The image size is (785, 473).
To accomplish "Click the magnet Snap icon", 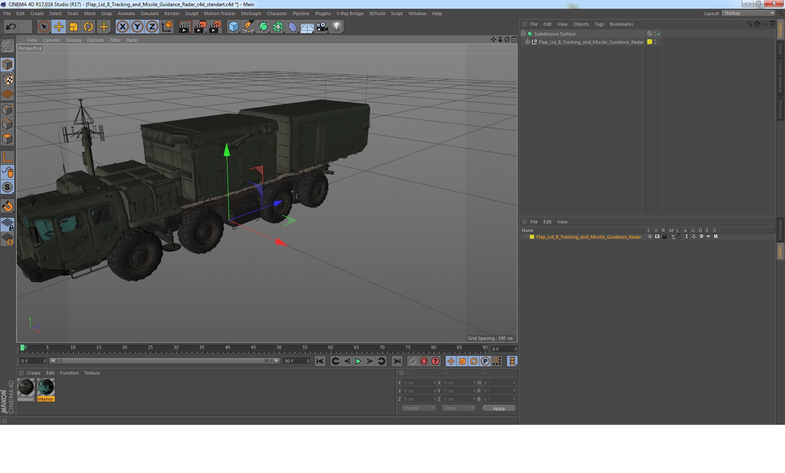I will [x=7, y=206].
